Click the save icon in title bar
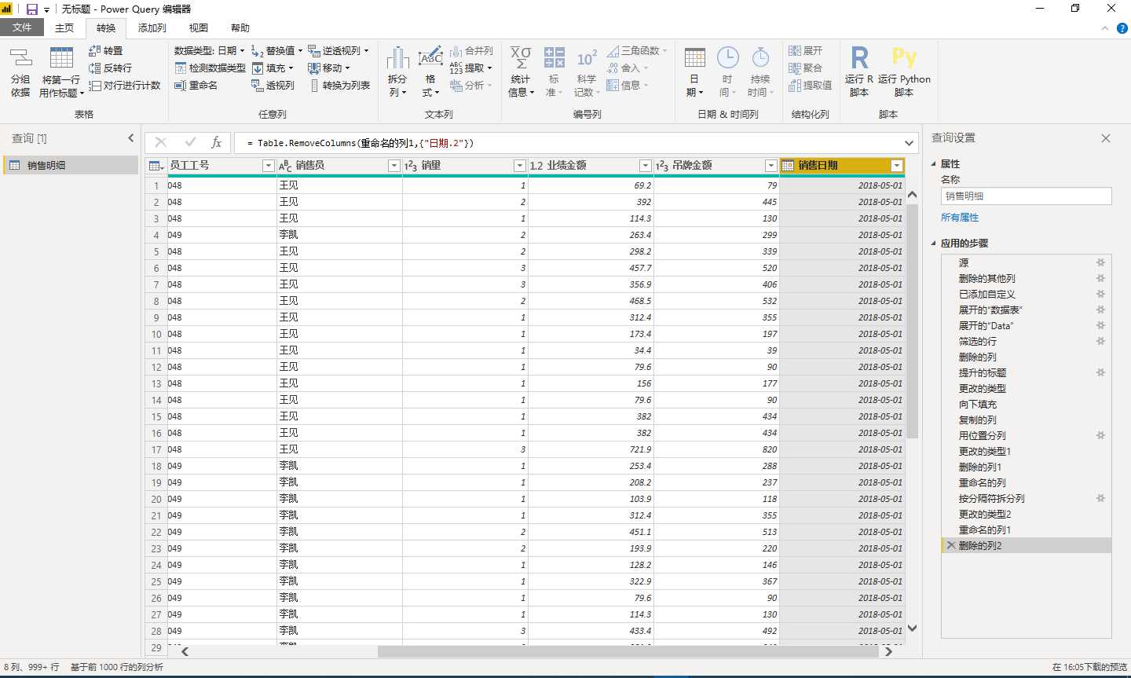 [32, 9]
